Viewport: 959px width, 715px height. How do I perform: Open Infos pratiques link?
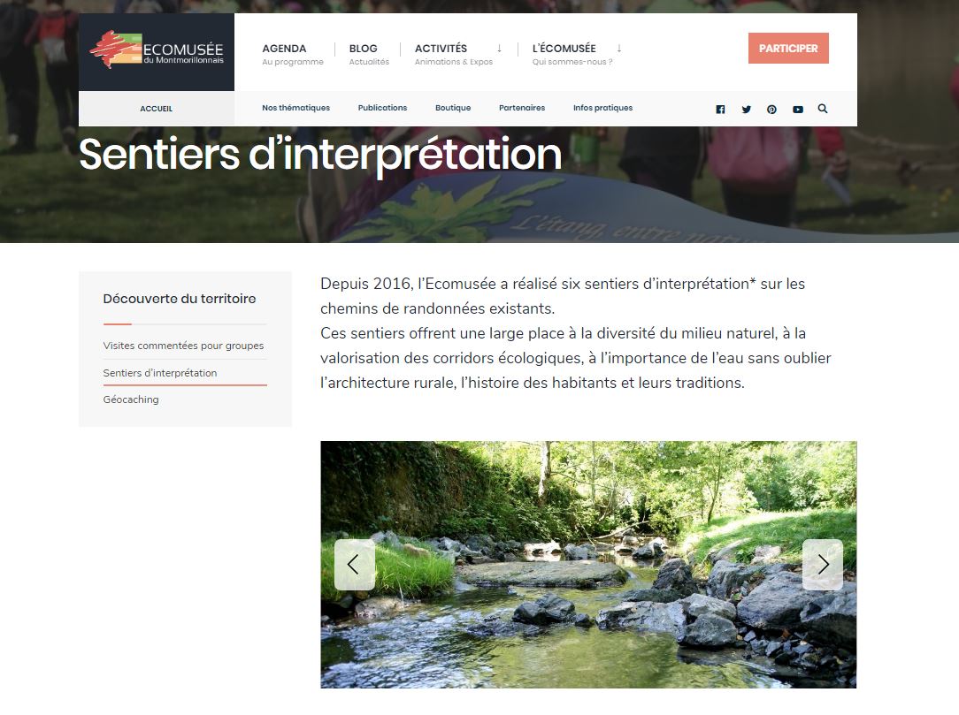(x=603, y=108)
